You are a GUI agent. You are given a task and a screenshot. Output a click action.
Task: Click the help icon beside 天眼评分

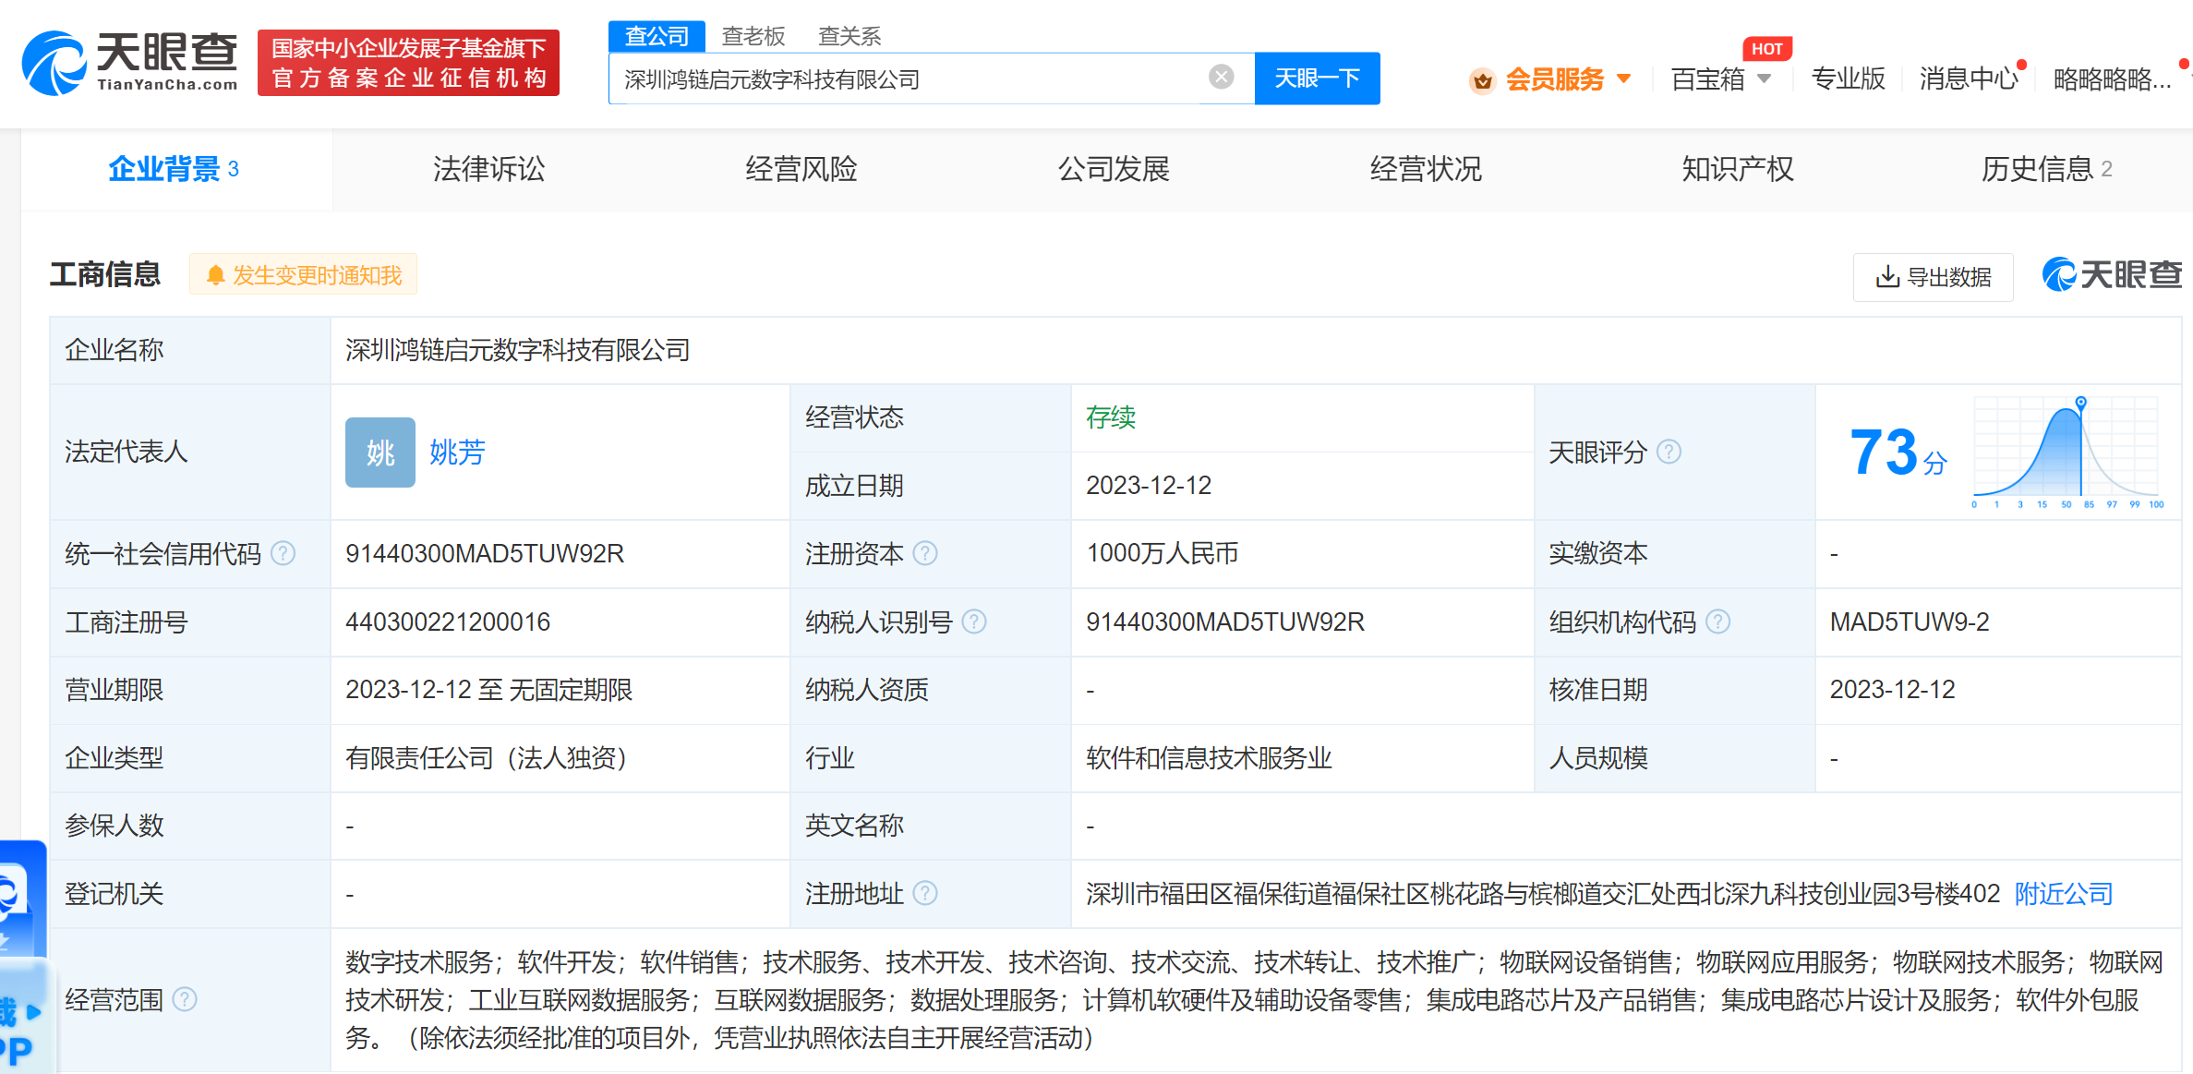pyautogui.click(x=1668, y=452)
